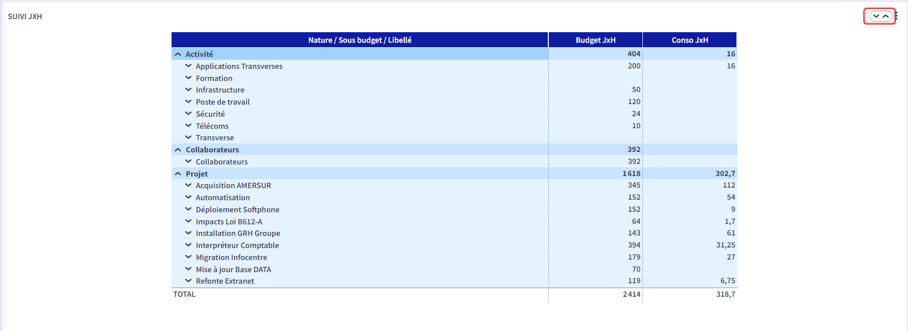908x331 pixels.
Task: Expand the Sécurité row chevron
Action: pyautogui.click(x=188, y=114)
